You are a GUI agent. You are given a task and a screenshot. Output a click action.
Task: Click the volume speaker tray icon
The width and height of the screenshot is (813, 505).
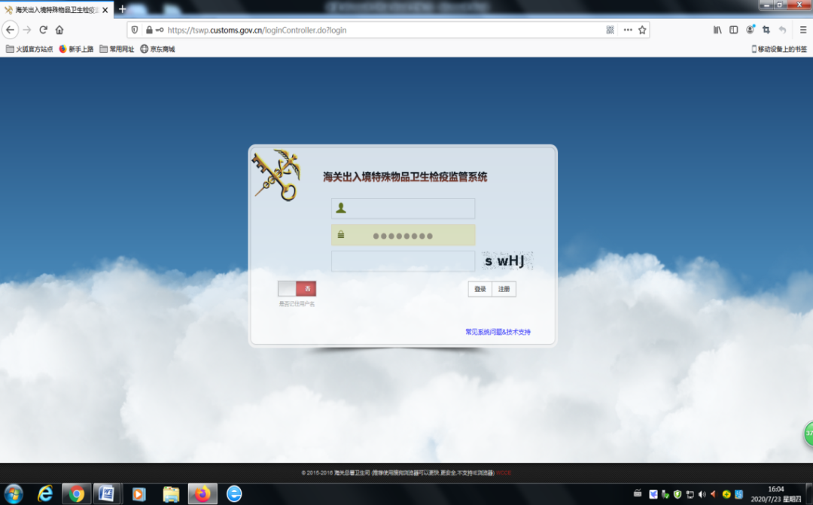(702, 494)
